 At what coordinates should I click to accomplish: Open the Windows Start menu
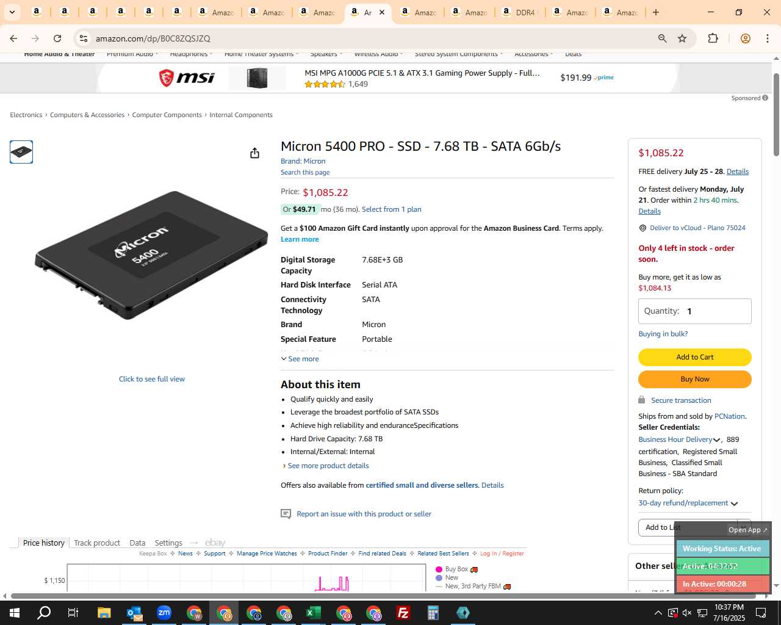click(x=14, y=613)
